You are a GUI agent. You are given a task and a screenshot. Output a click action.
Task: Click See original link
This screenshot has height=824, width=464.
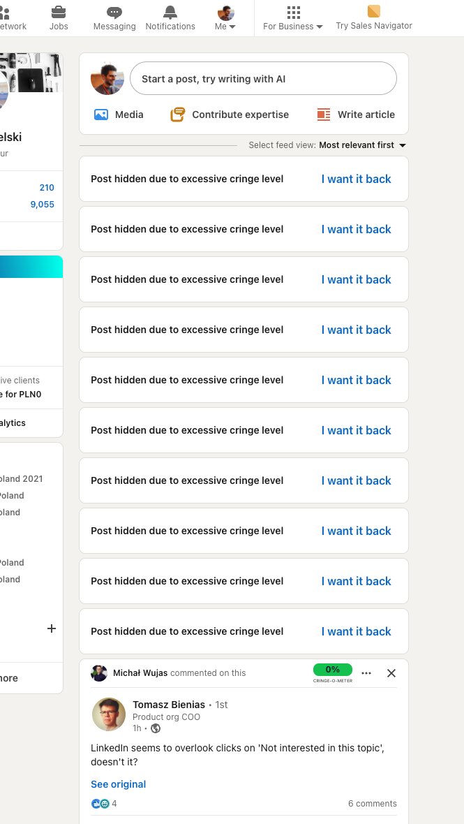pyautogui.click(x=118, y=784)
